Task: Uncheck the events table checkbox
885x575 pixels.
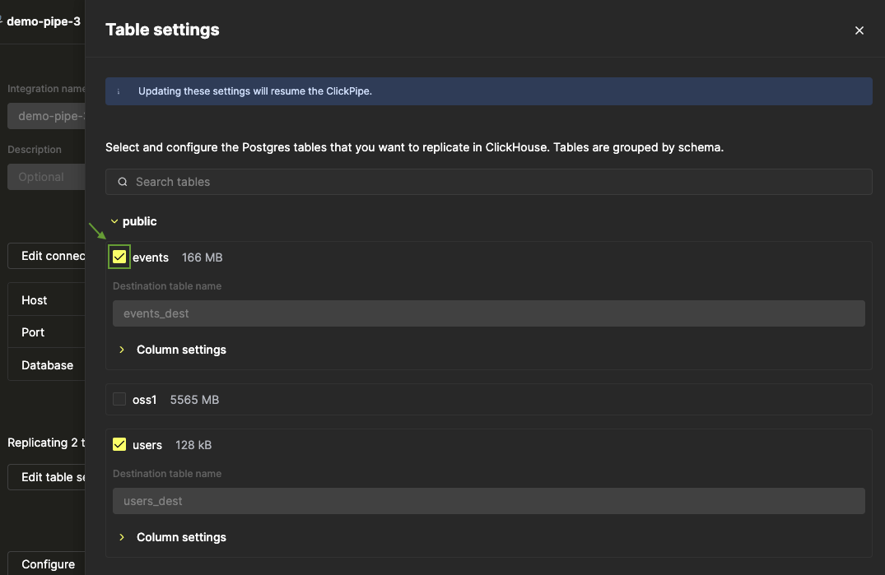Action: (119, 257)
